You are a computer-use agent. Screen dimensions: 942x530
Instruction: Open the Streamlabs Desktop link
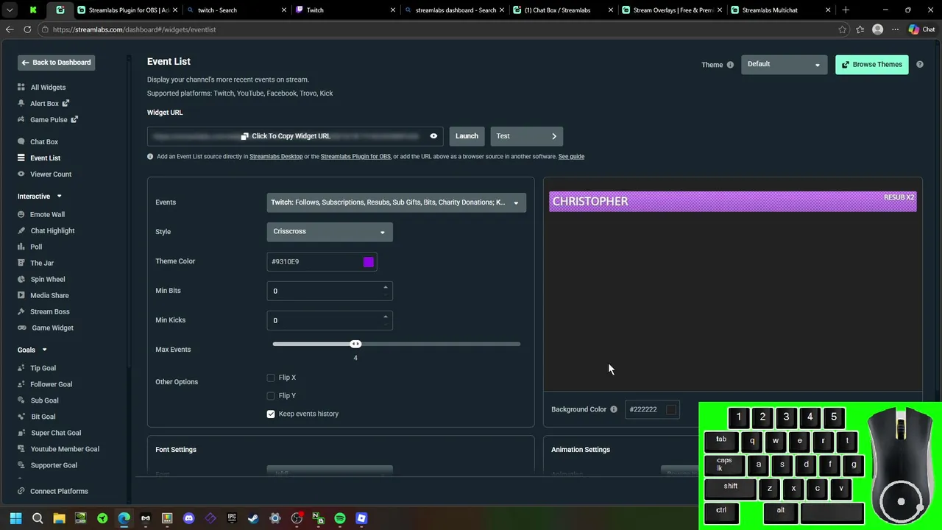click(x=276, y=157)
